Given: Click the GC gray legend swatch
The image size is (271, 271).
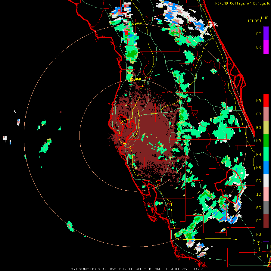Looking at the screenshot, I should tap(266, 207).
